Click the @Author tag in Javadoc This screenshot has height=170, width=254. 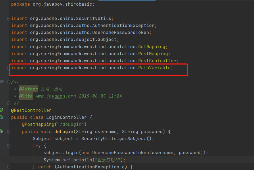pyautogui.click(x=29, y=89)
